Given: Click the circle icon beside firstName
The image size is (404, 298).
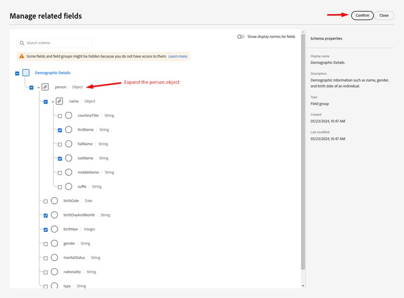Looking at the screenshot, I should tap(68, 130).
